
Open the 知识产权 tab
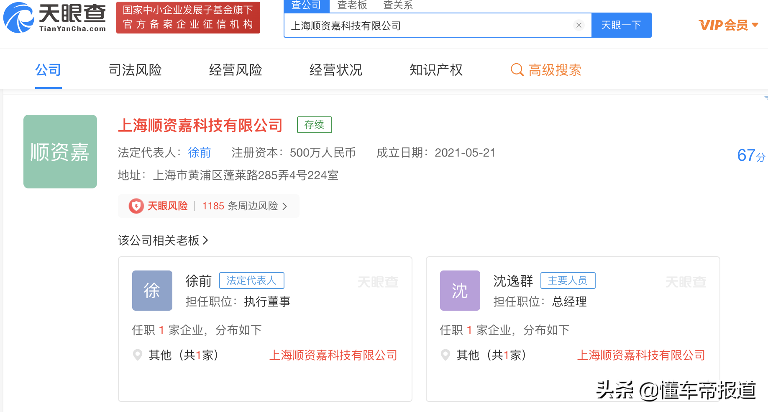tap(436, 70)
